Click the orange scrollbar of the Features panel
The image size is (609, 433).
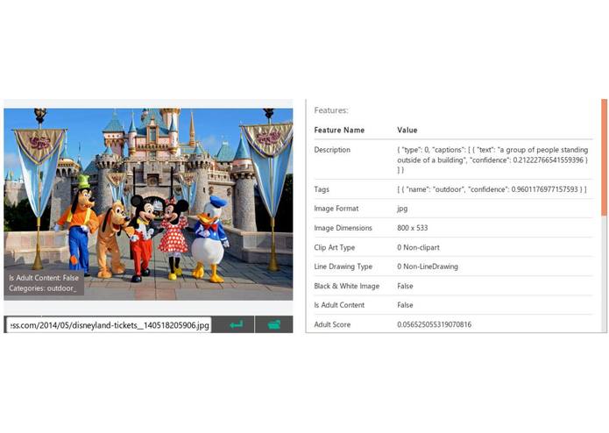coord(604,157)
